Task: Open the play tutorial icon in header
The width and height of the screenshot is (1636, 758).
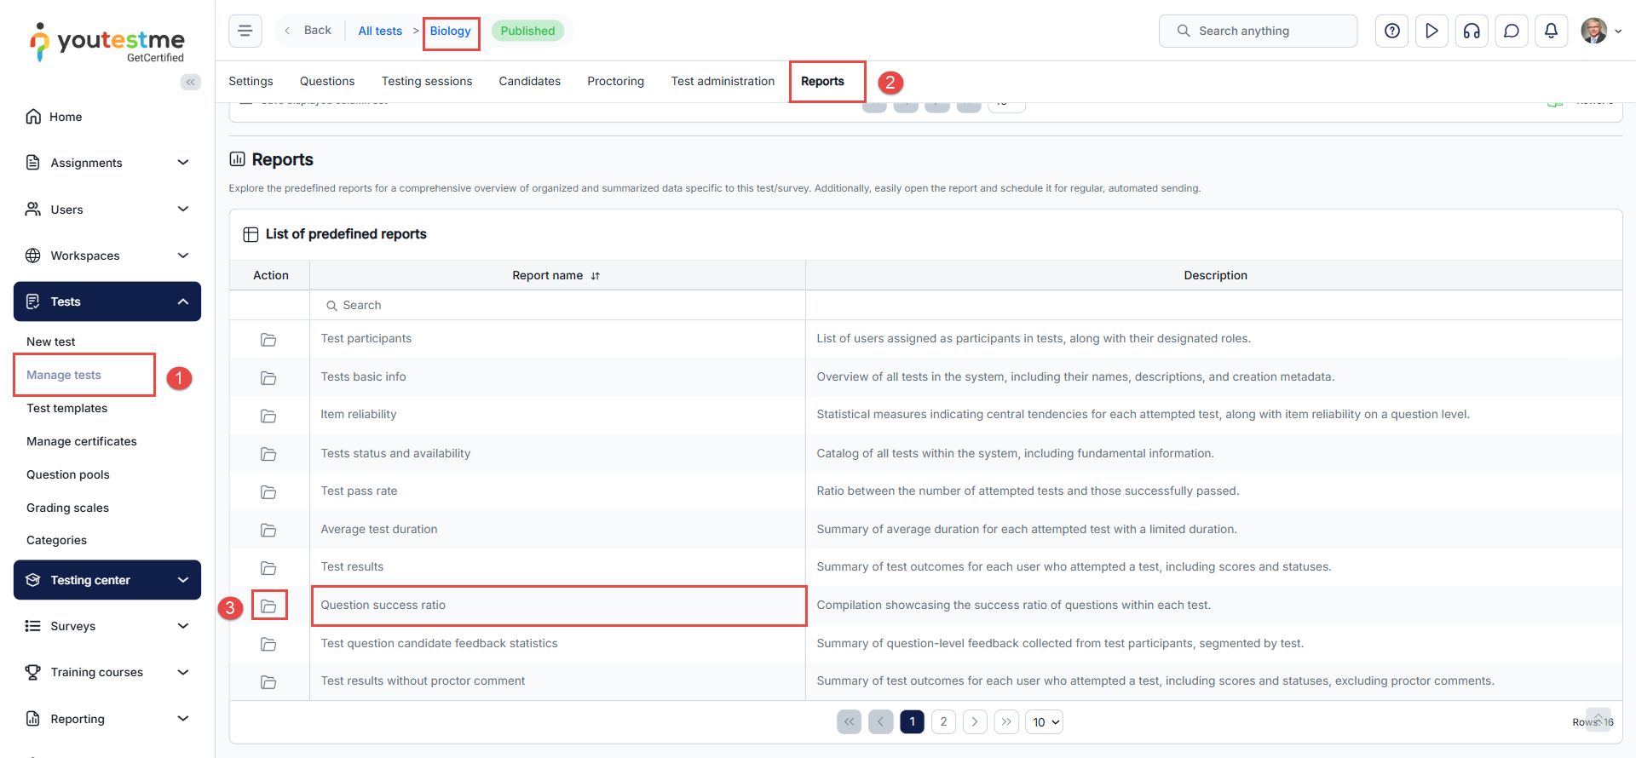Action: pos(1431,31)
